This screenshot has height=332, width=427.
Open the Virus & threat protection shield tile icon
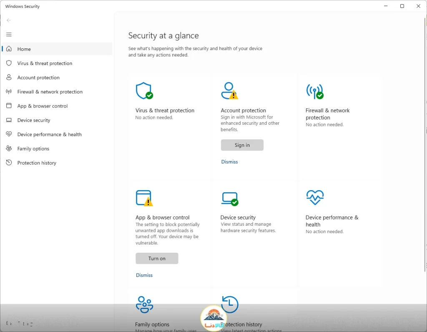(144, 91)
